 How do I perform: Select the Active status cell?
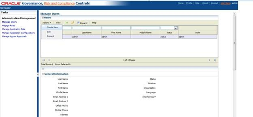click(x=169, y=37)
